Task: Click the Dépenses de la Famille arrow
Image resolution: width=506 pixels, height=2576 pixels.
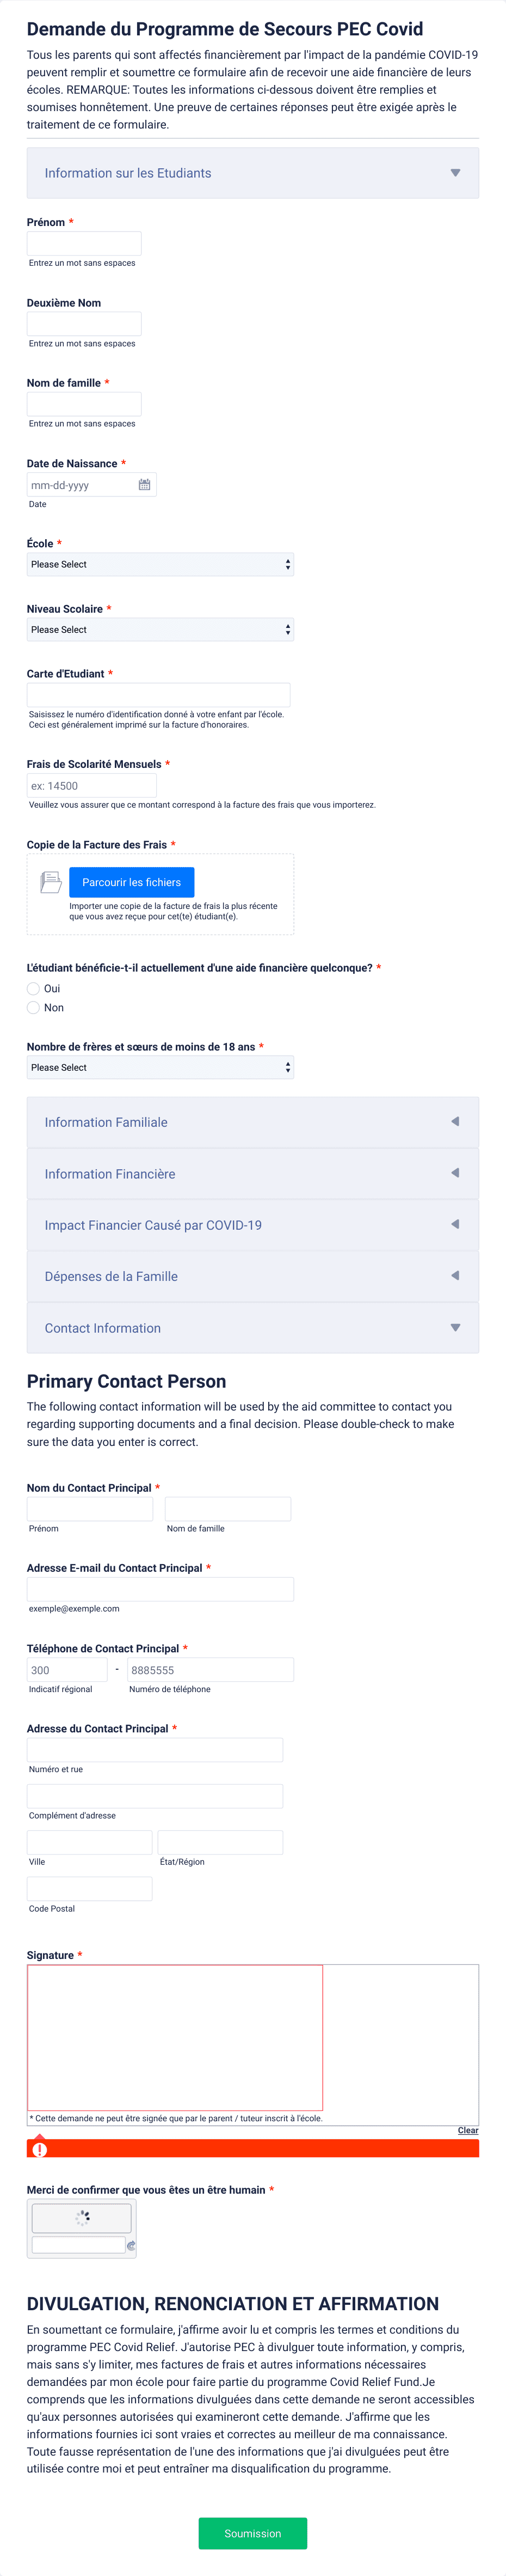Action: click(455, 1276)
